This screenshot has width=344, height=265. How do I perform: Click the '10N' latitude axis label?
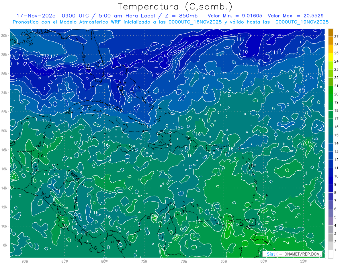click(x=5, y=226)
